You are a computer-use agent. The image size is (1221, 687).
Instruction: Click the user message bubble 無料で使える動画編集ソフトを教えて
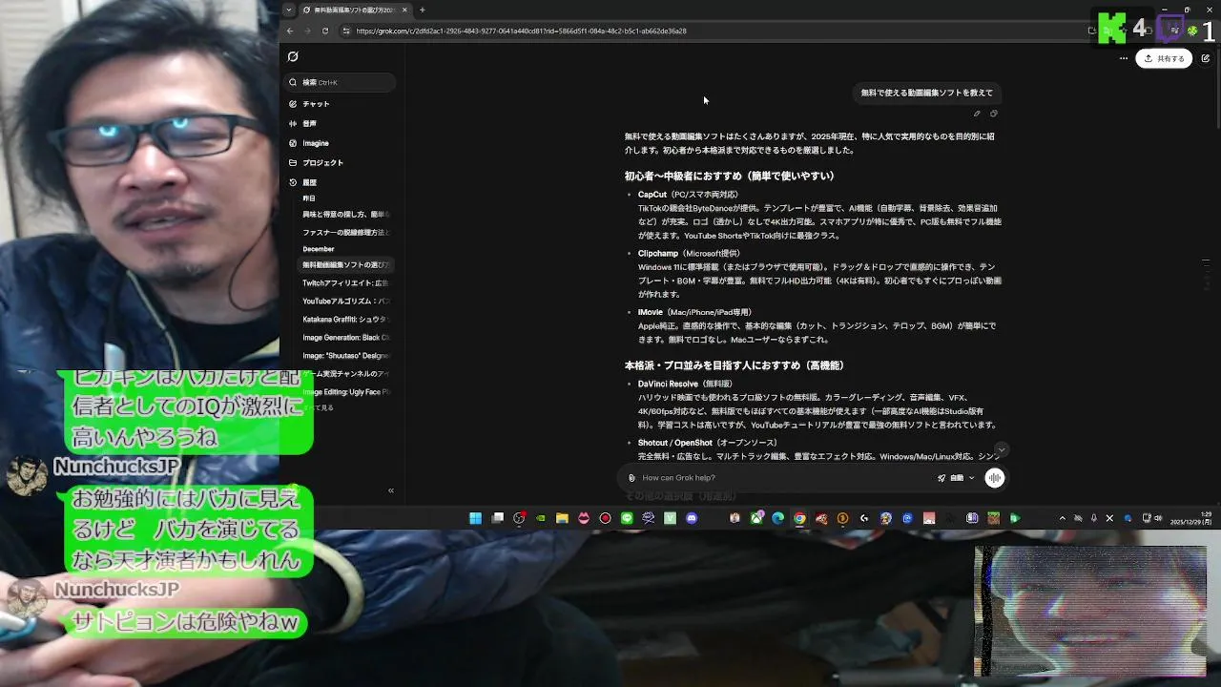pos(926,93)
